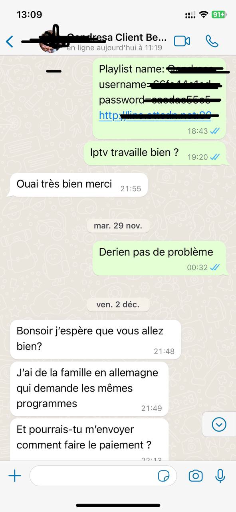Tap the "mar. 29 nov." date label
Image resolution: width=236 pixels, height=512 pixels.
pos(118,226)
